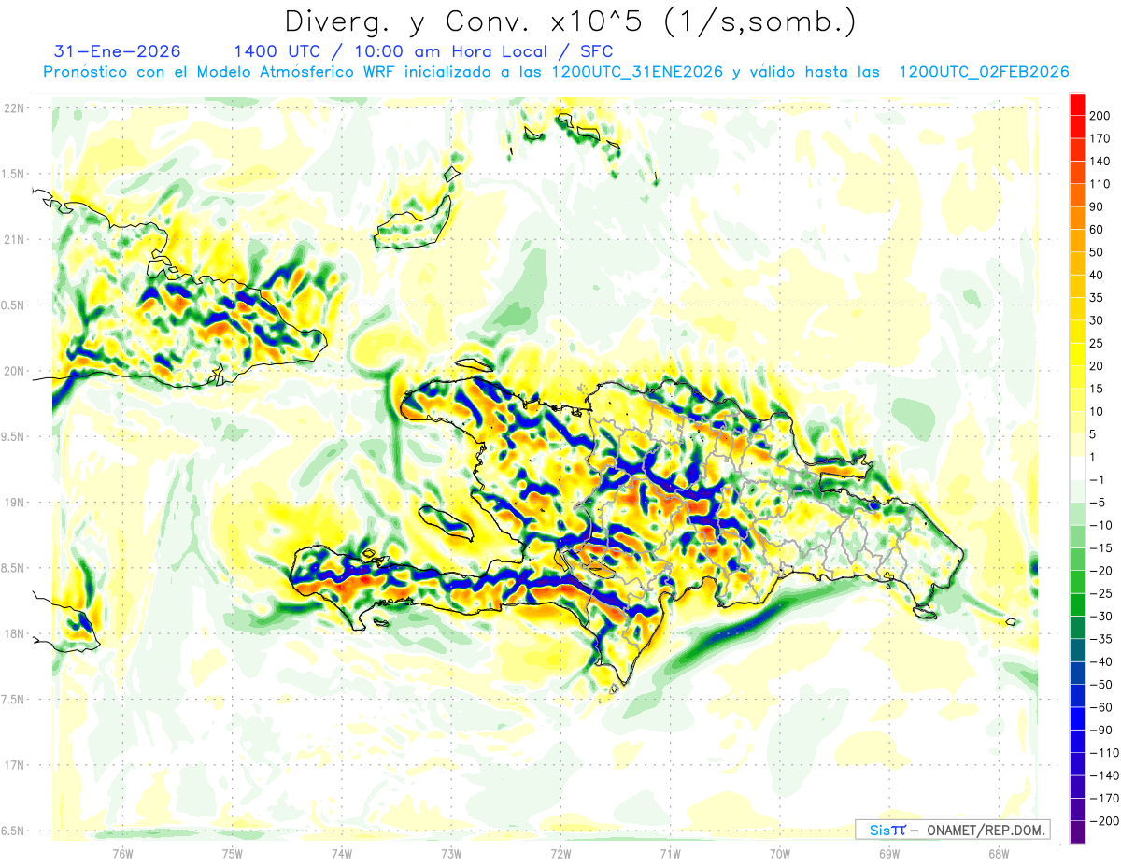1121x866 pixels.
Task: Click the '-200' colorbar label
Action: pos(1104,819)
